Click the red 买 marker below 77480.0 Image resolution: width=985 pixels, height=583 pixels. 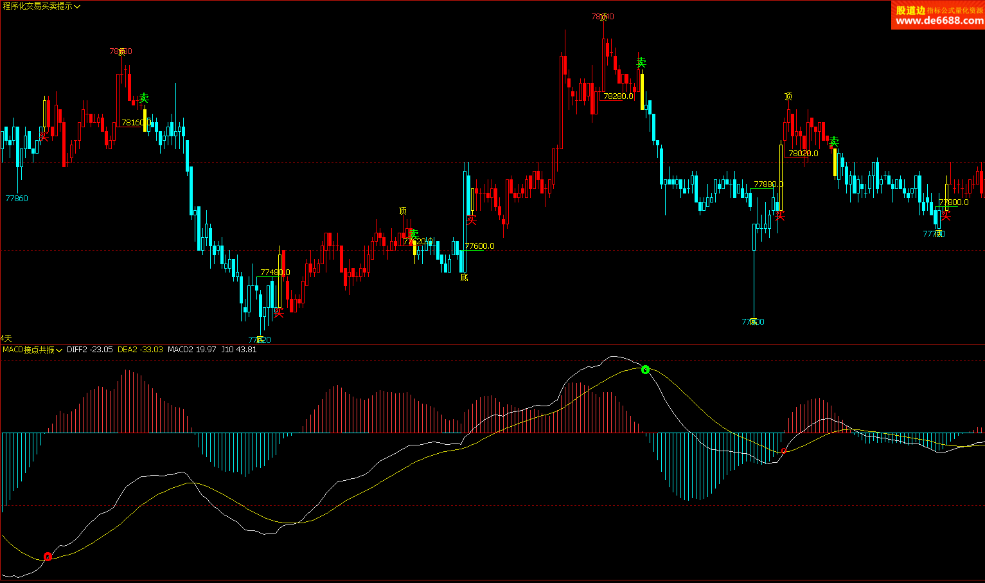(x=279, y=313)
